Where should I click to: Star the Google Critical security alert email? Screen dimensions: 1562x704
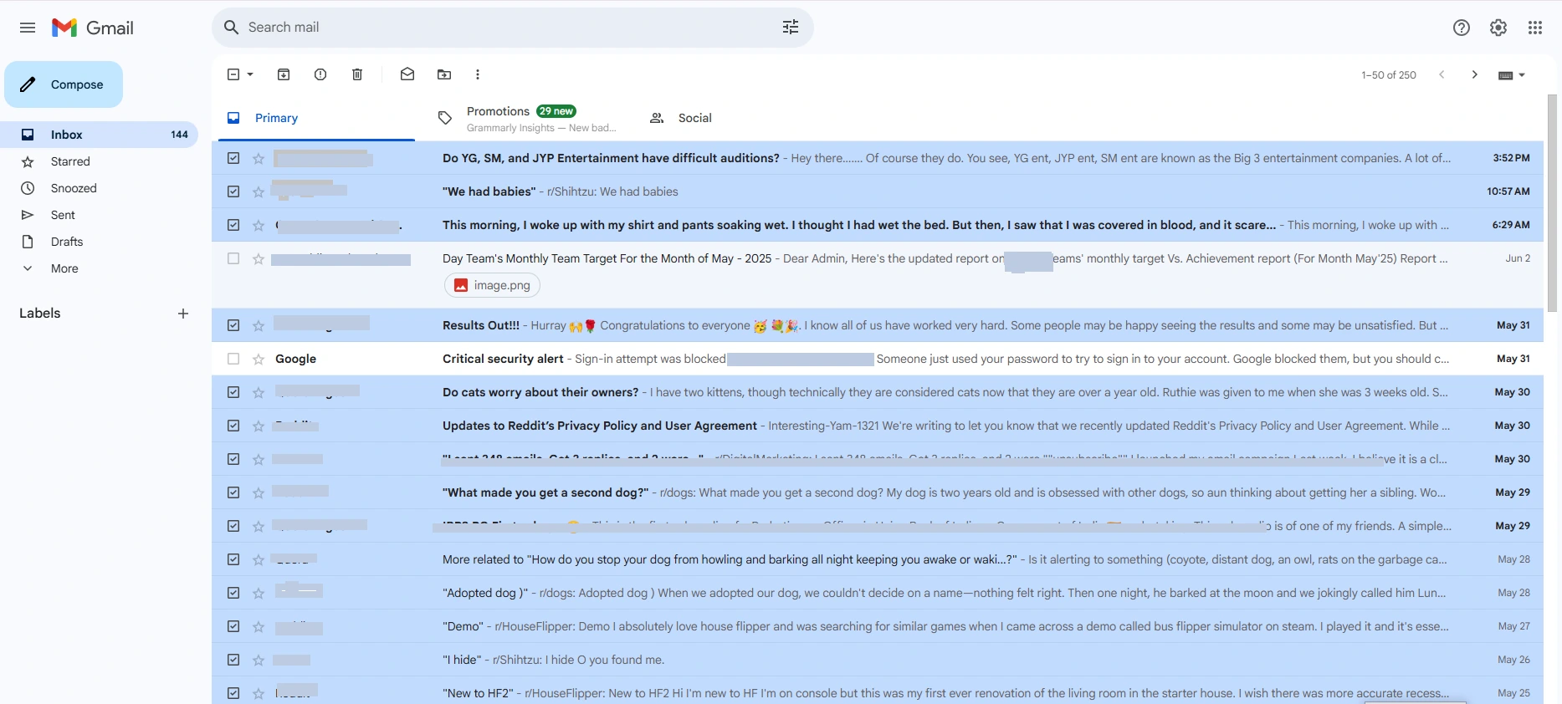(x=259, y=359)
